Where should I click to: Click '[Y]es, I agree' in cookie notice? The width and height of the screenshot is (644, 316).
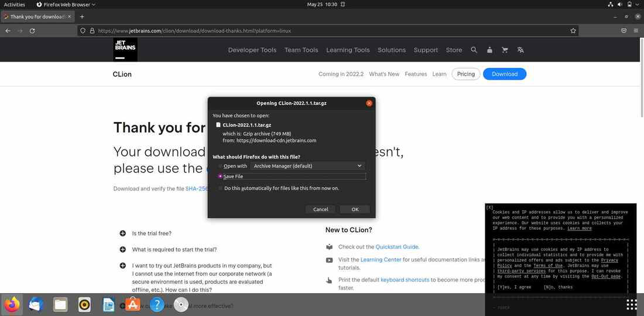[x=514, y=287]
